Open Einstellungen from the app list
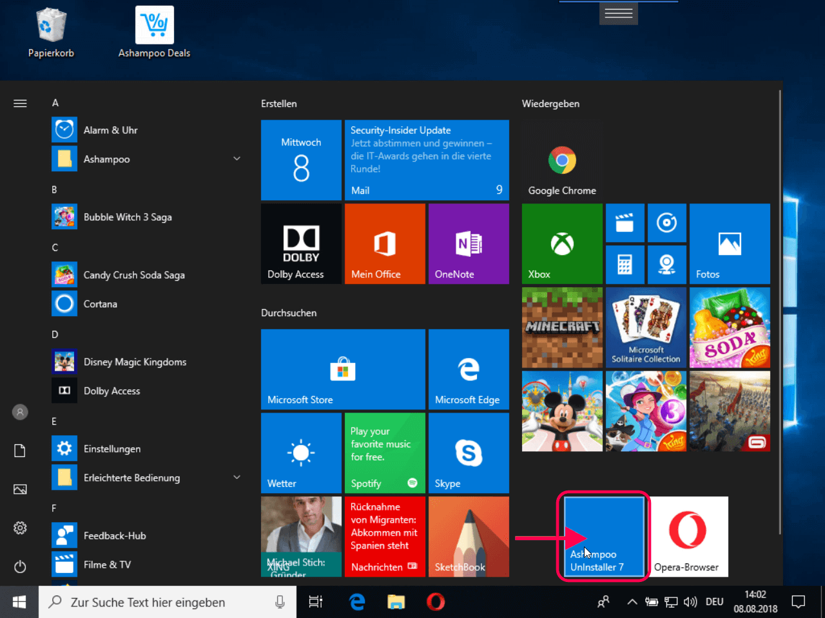 click(147, 449)
